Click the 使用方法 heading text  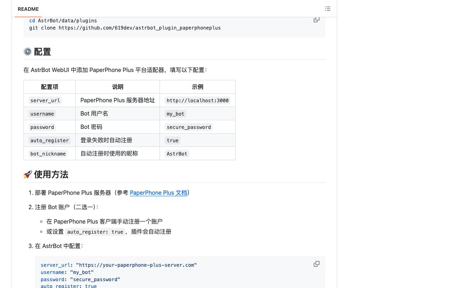pos(51,175)
